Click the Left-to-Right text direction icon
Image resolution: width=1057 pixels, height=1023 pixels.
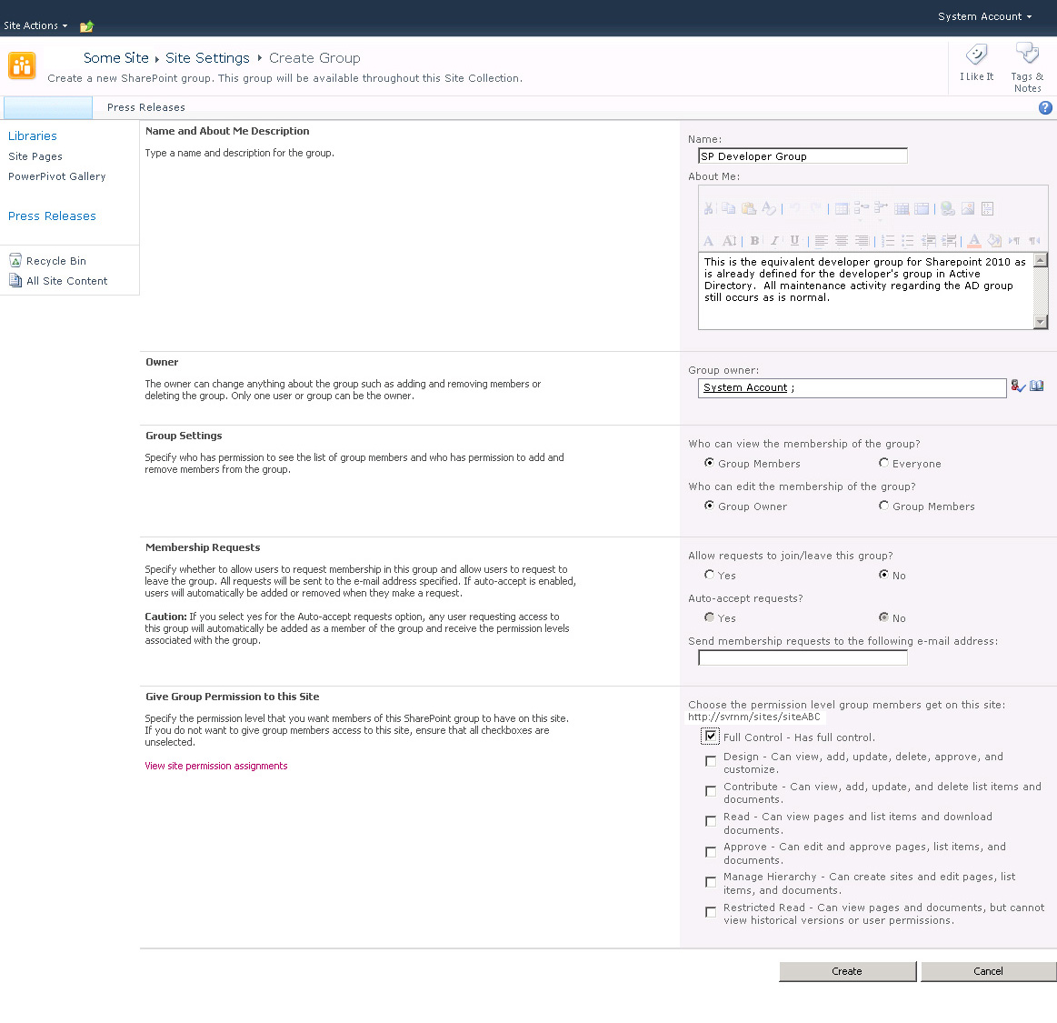click(x=1014, y=240)
